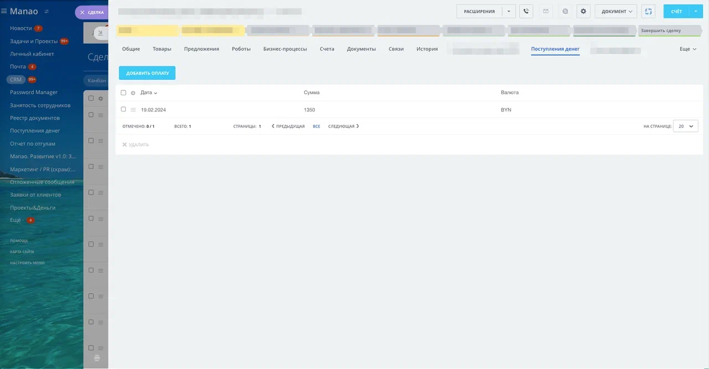
Task: Go to the Бизнес-процессы tab
Action: (285, 49)
